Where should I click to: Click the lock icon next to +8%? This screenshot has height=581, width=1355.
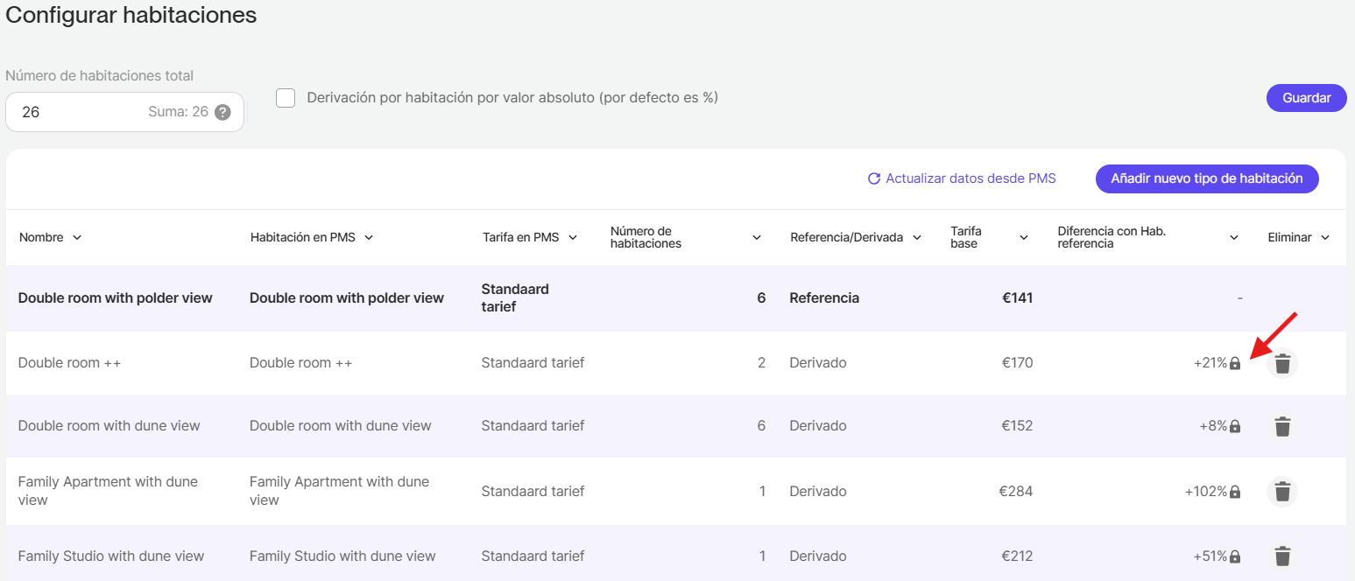(x=1235, y=426)
